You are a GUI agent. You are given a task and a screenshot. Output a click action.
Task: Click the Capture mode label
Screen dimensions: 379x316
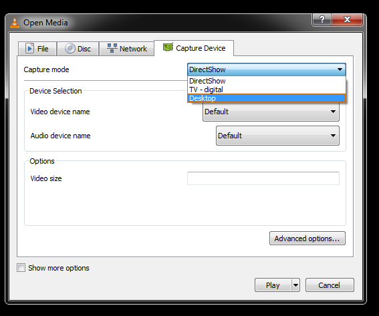(46, 69)
